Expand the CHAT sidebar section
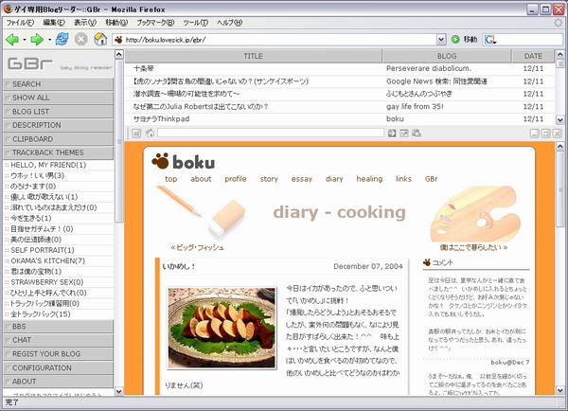 point(58,340)
